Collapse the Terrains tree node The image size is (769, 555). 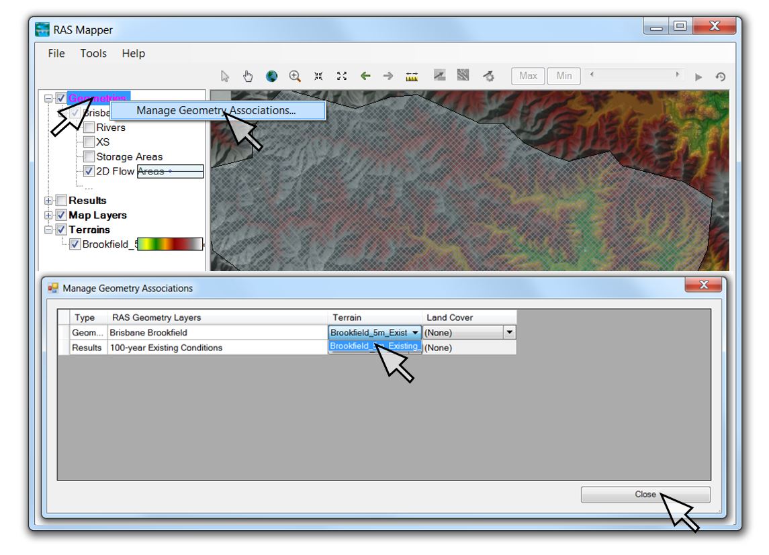(48, 230)
